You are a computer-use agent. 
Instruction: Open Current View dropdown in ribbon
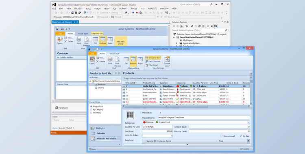tap(167, 62)
